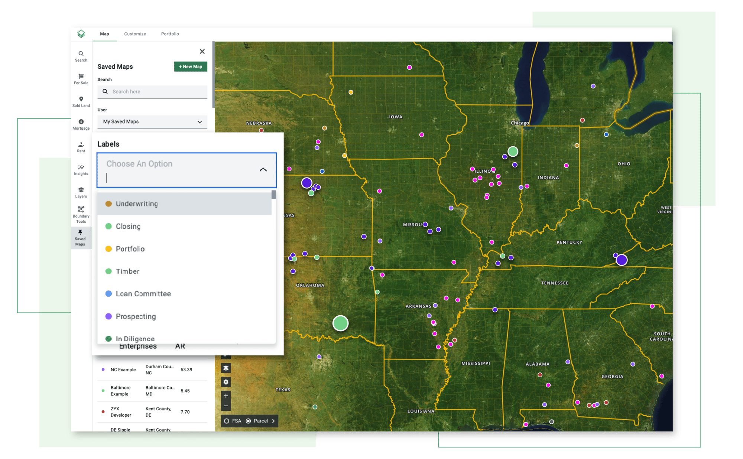Click the app logo icon
This screenshot has width=743, height=459.
pos(81,34)
